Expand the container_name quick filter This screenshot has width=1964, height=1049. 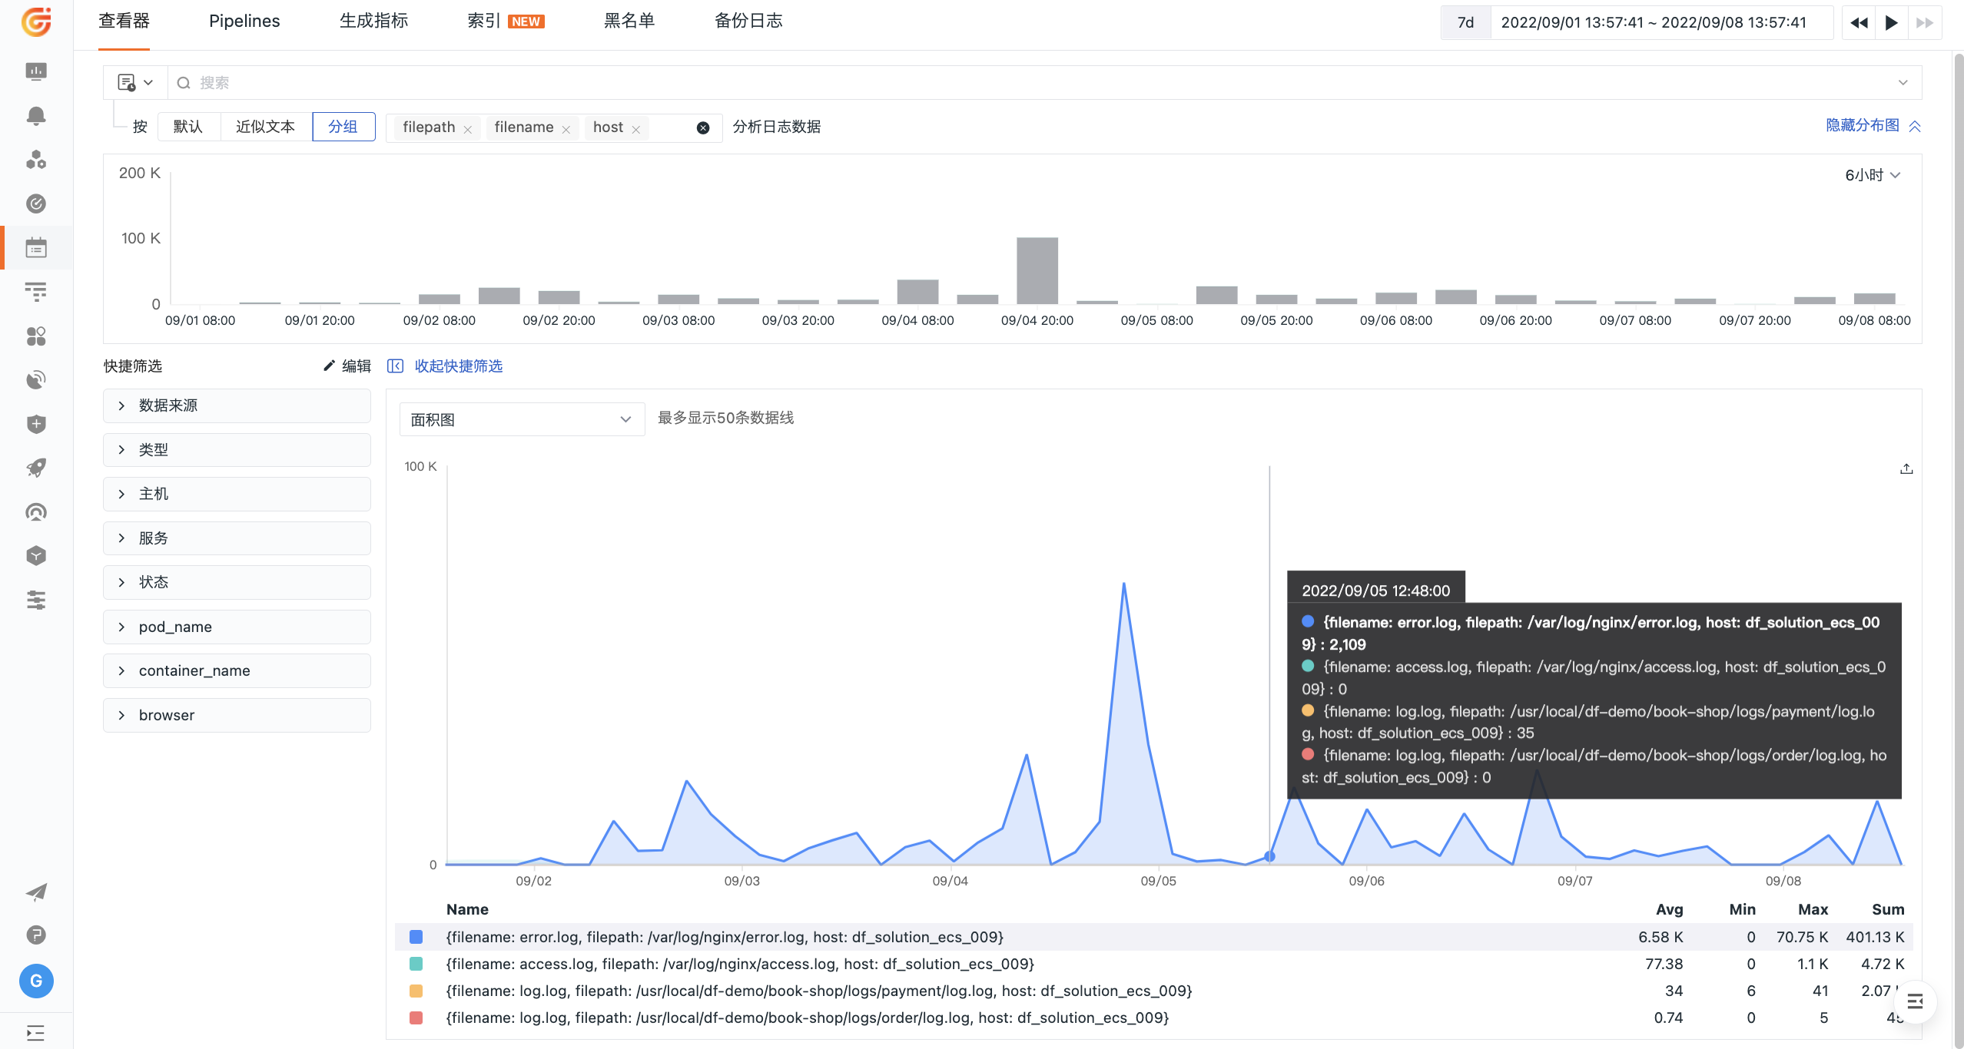click(237, 670)
